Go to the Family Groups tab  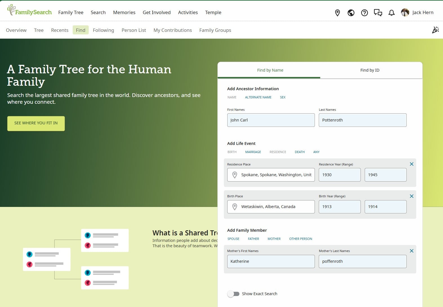[215, 30]
